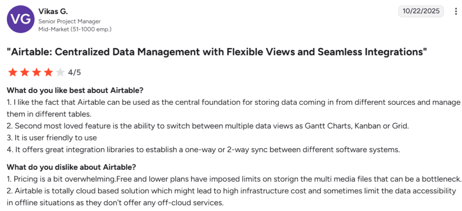Select the fourth orange rating star
462x211 pixels.
coord(48,72)
